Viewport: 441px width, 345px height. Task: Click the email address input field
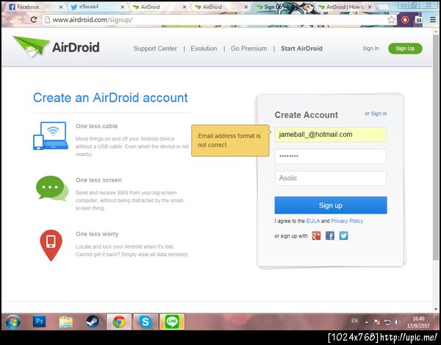(331, 135)
